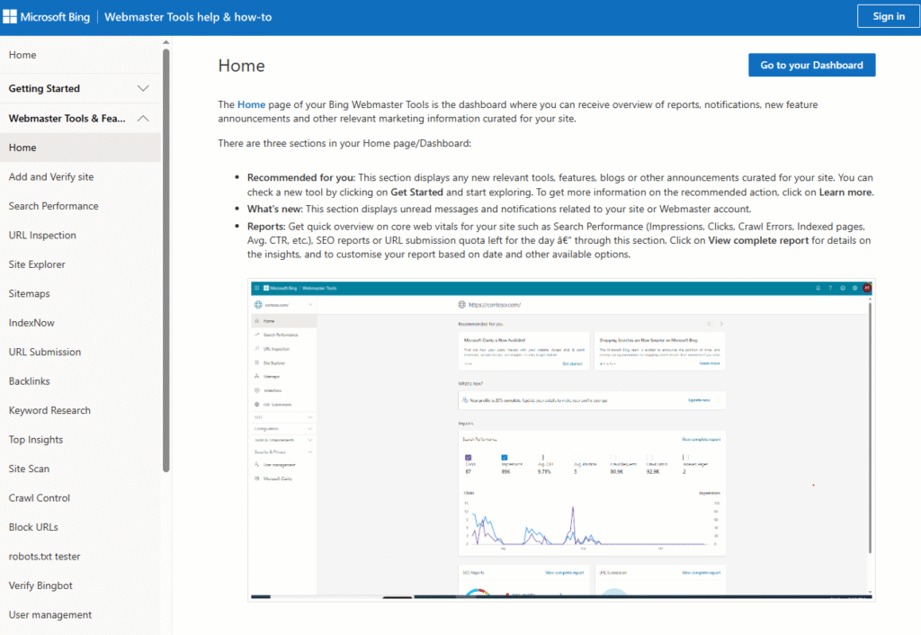
Task: Go to URL Inspection page
Action: (x=42, y=235)
